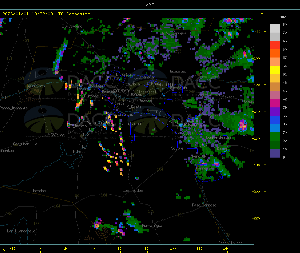Screen dimensions: 300x253
Task: Click the Nihuil location label
Action: (x=79, y=152)
